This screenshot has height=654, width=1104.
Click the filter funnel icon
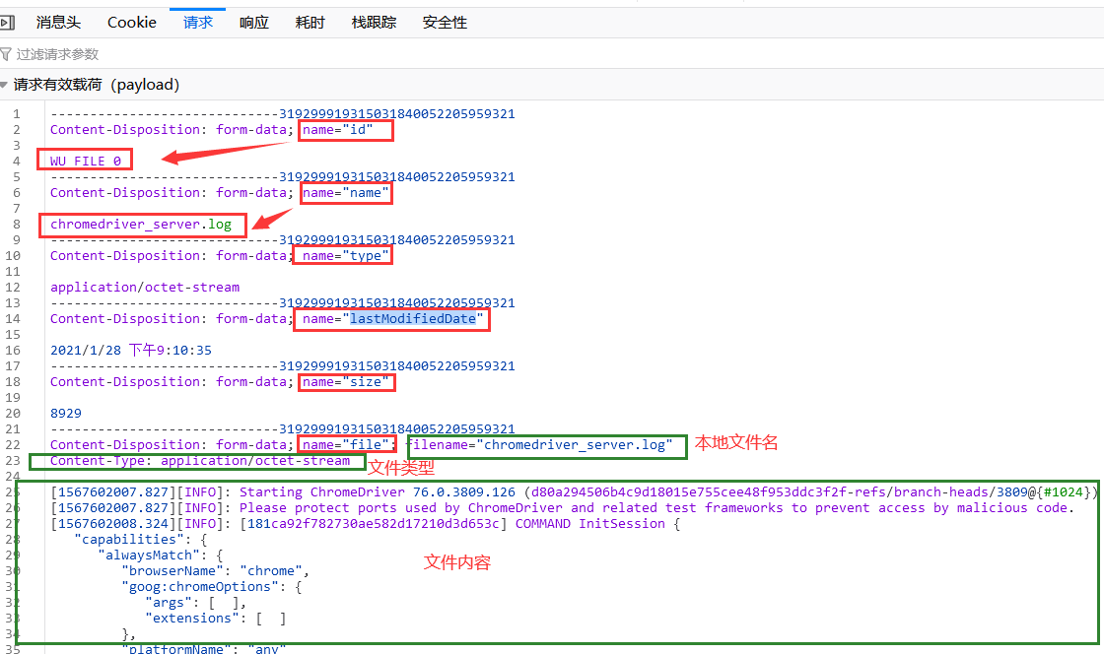7,54
